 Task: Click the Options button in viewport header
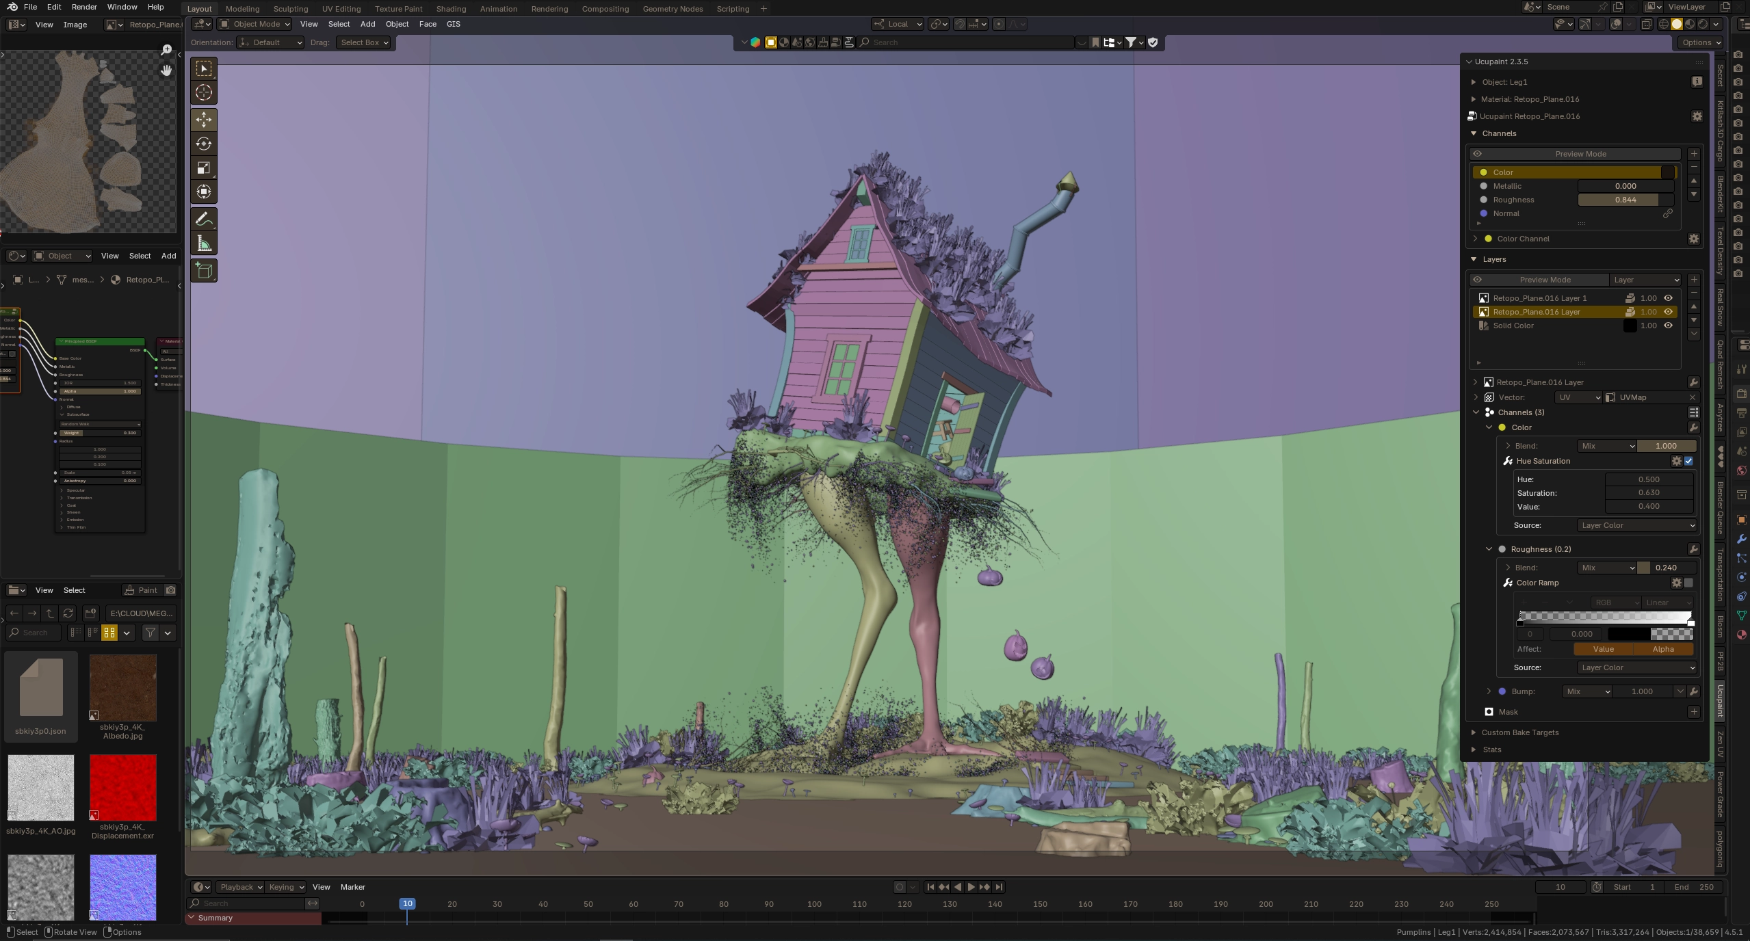point(1701,42)
